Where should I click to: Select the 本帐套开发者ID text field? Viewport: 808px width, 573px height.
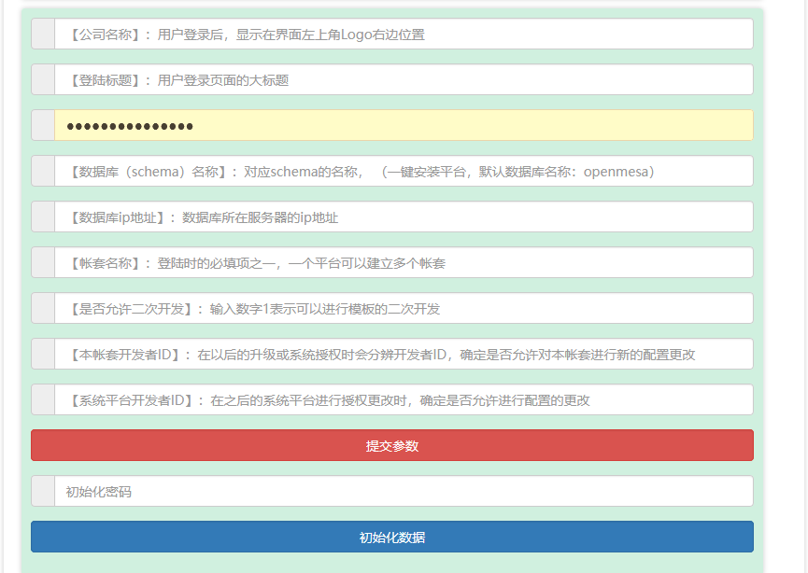[403, 355]
